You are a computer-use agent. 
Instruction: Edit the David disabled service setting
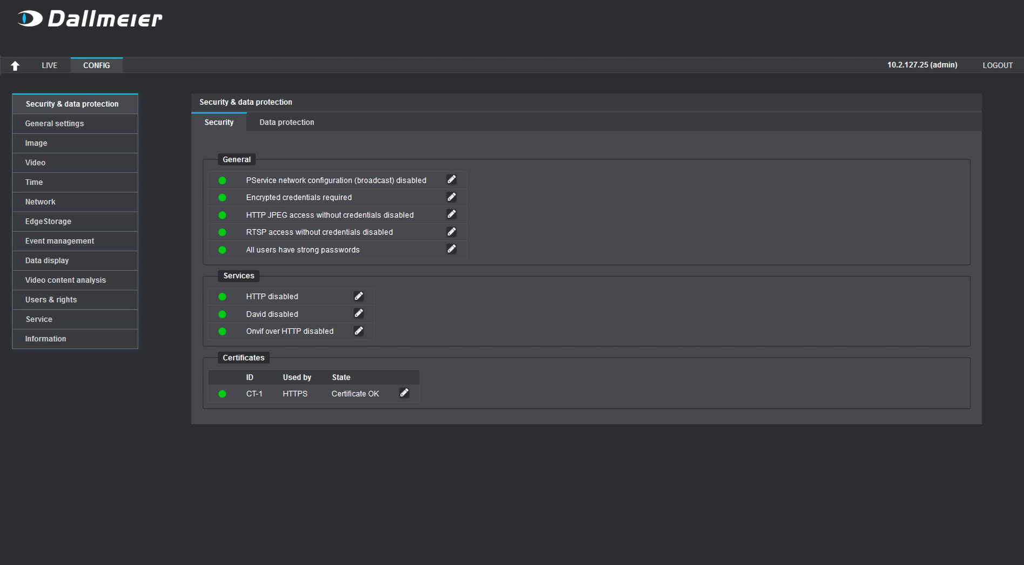(x=359, y=313)
